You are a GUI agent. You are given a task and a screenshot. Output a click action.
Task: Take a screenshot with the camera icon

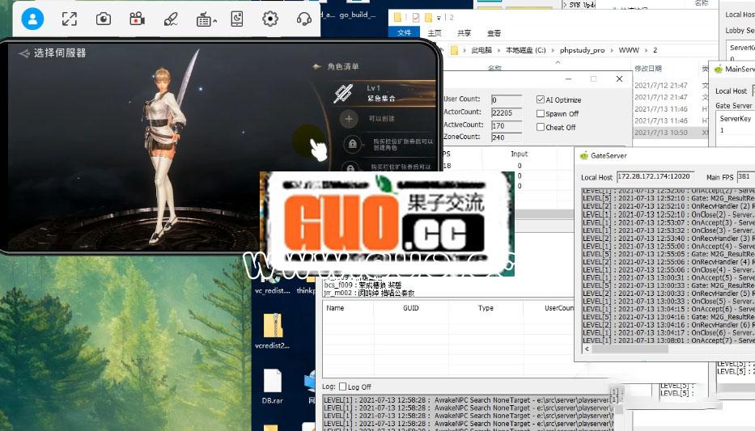pos(103,19)
